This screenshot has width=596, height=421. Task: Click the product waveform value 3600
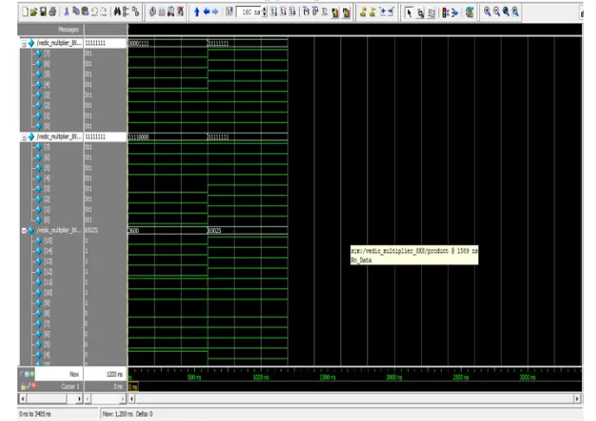(133, 230)
